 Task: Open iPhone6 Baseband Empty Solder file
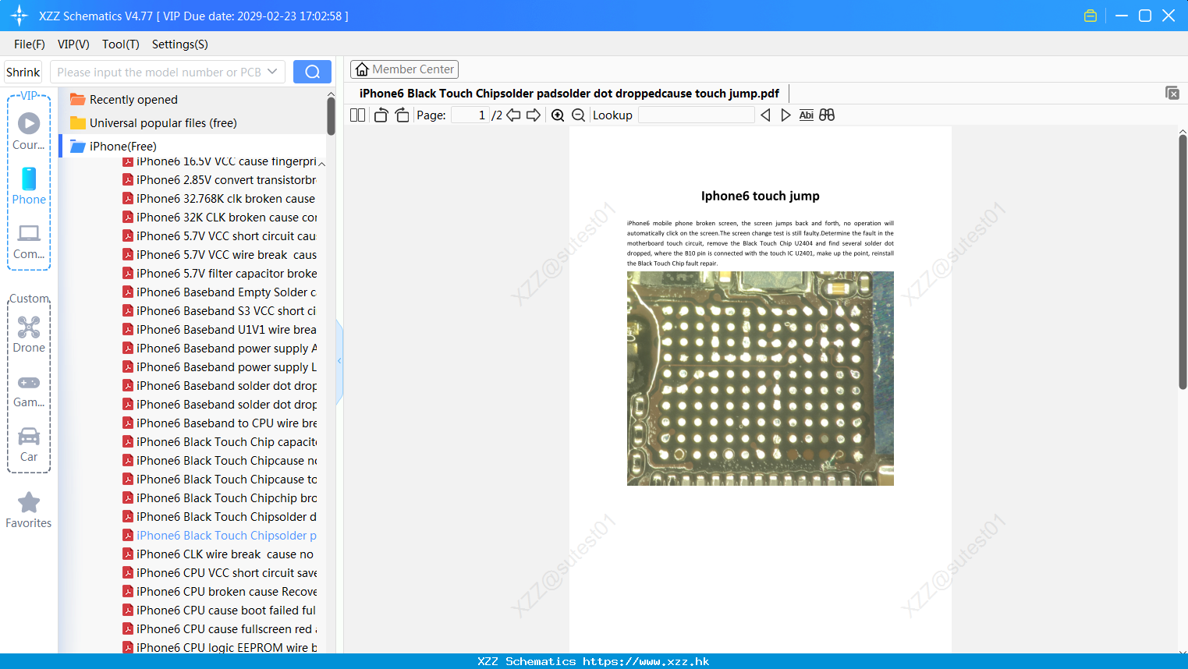point(219,292)
